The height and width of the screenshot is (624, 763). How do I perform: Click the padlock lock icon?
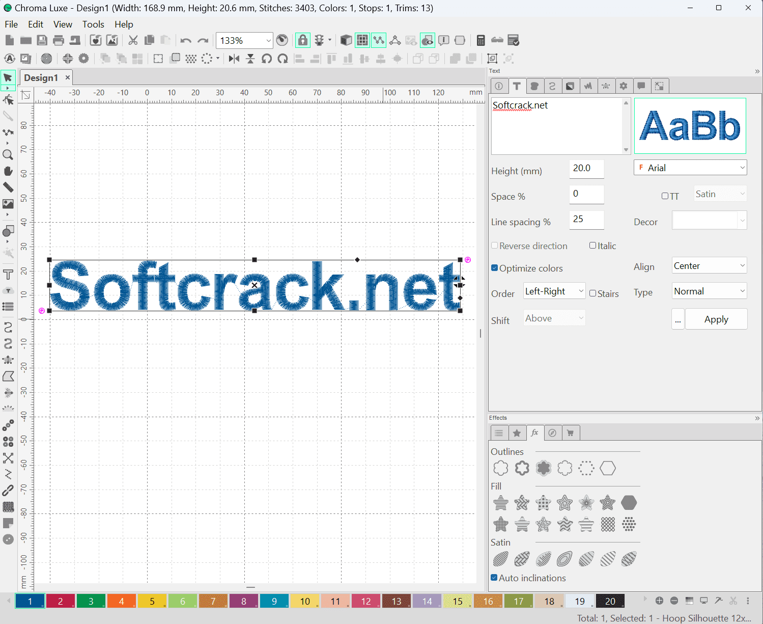click(303, 40)
